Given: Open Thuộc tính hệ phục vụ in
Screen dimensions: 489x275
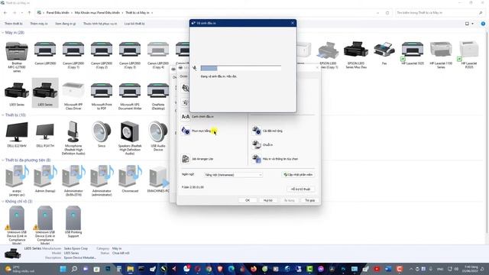Looking at the screenshot, I should pyautogui.click(x=100, y=24).
